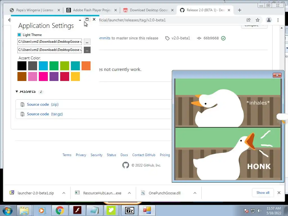
Task: Close the Papa's Wingeria tab
Action: (59, 10)
